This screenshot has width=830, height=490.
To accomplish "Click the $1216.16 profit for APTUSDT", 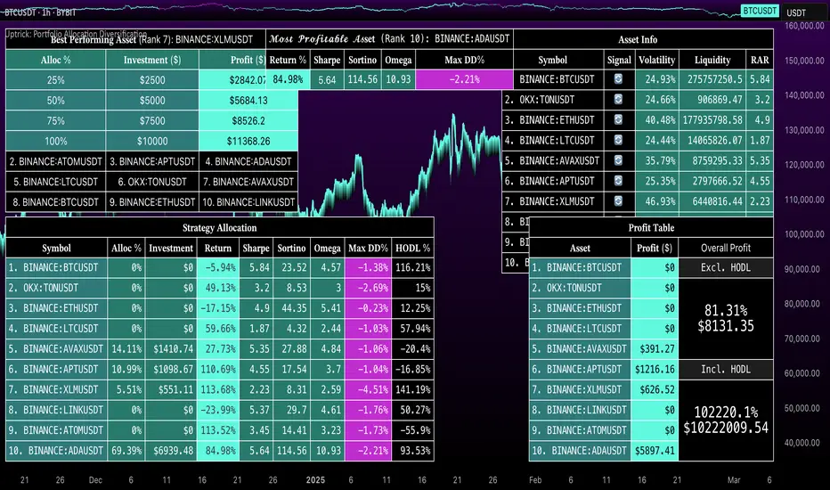I will point(655,369).
